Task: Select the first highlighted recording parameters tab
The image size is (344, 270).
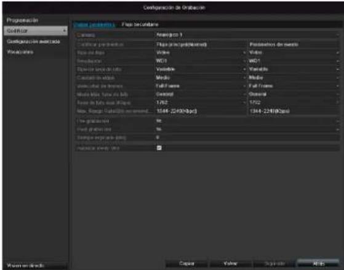Action: 94,25
